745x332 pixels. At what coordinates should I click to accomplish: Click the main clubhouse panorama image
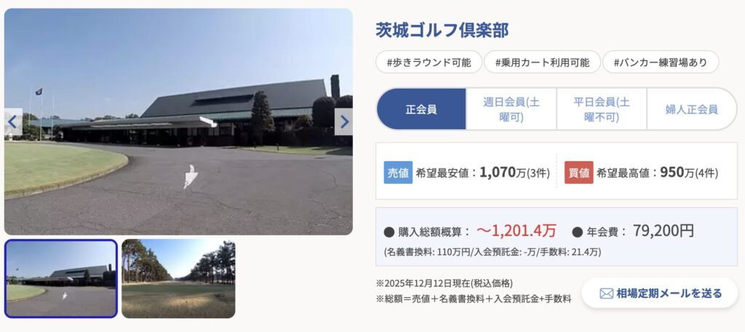[178, 122]
